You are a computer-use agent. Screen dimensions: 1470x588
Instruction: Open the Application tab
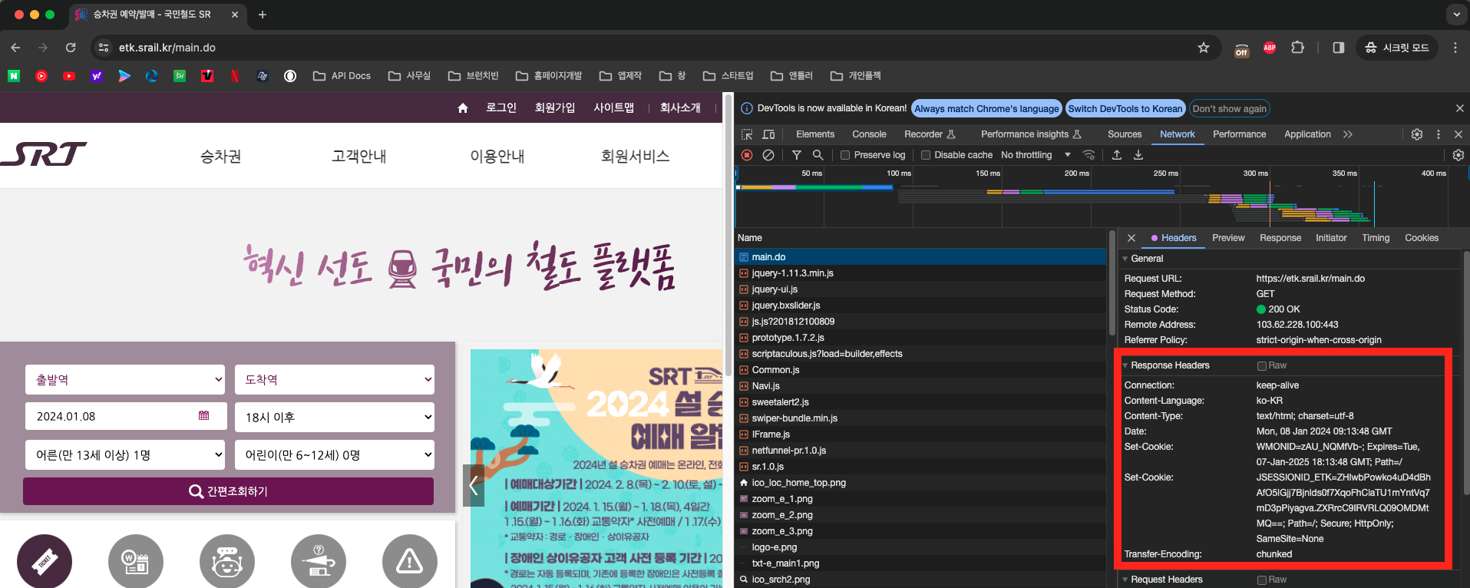tap(1307, 134)
